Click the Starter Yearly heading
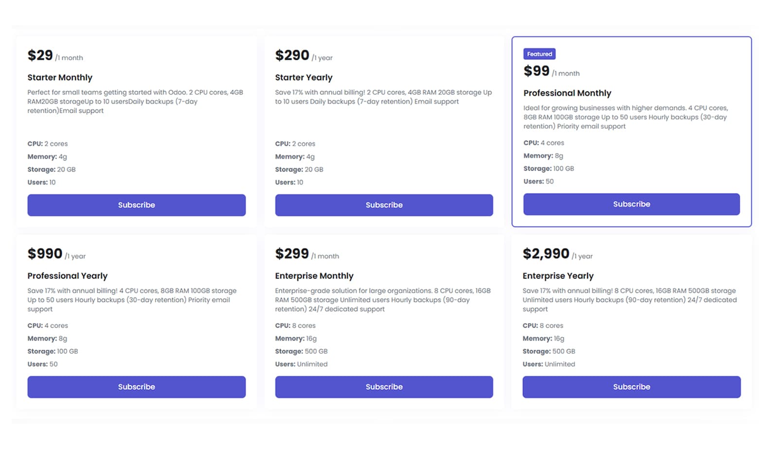 pyautogui.click(x=304, y=77)
